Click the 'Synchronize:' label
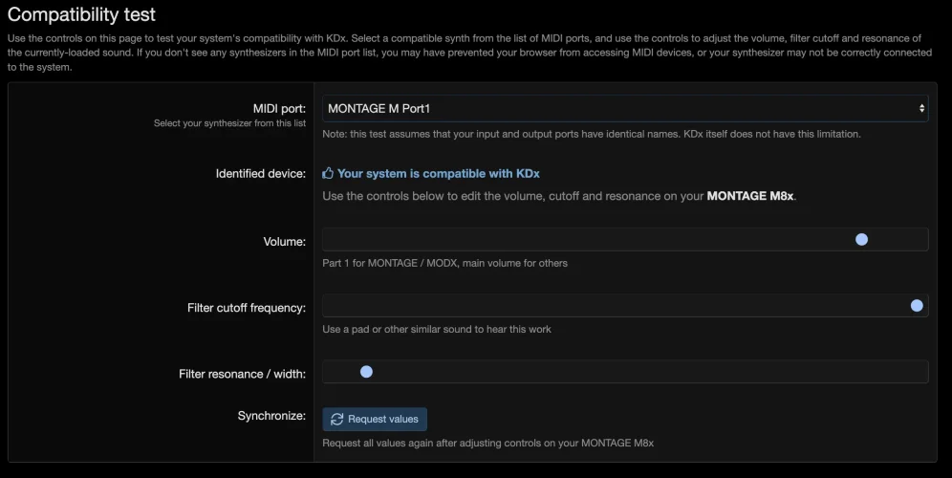Screen dimensions: 952x478 click(x=271, y=416)
